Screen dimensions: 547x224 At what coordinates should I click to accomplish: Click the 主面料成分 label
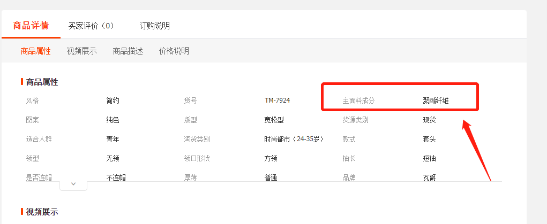[x=358, y=101]
